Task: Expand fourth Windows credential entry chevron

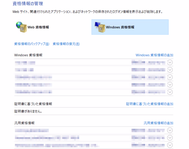Action: pyautogui.click(x=170, y=85)
